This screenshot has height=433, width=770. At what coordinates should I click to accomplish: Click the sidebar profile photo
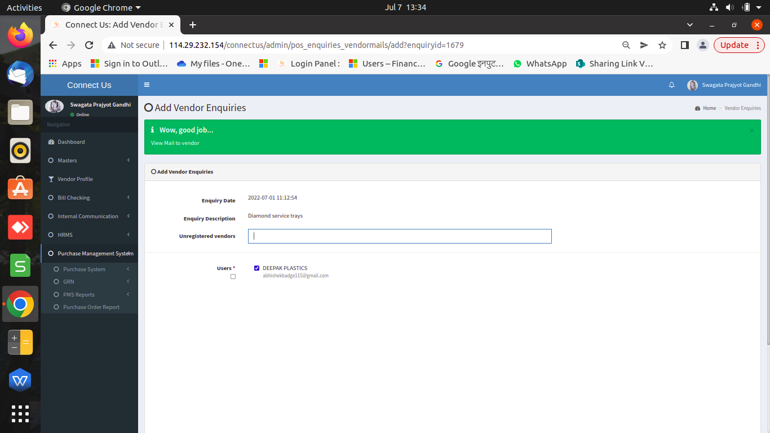pos(55,107)
